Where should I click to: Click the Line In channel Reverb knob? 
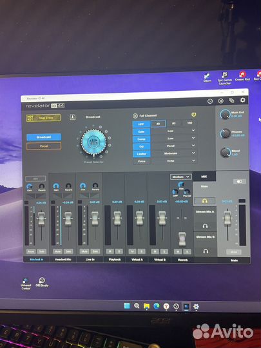coord(95,186)
